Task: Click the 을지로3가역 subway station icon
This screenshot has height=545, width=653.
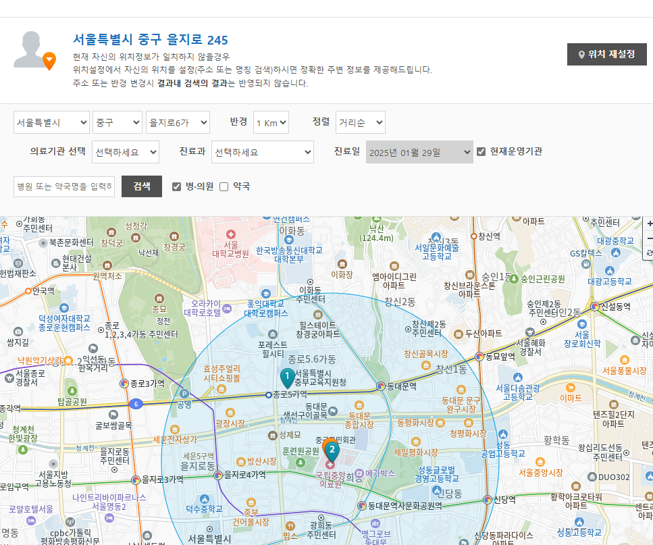Action: click(135, 478)
